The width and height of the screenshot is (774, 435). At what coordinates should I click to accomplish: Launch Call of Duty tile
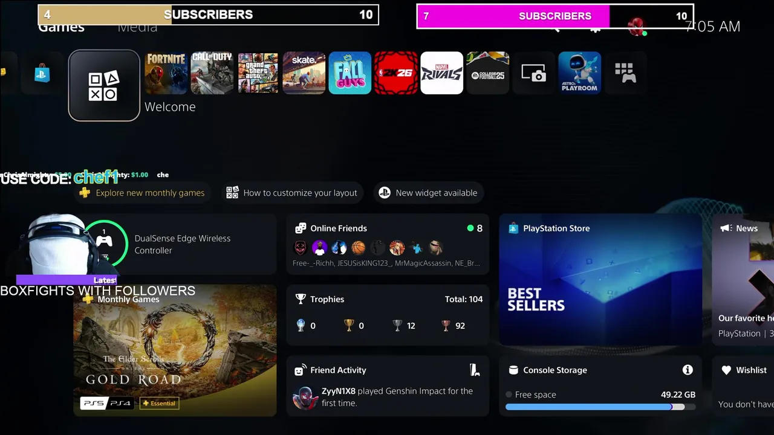click(212, 73)
